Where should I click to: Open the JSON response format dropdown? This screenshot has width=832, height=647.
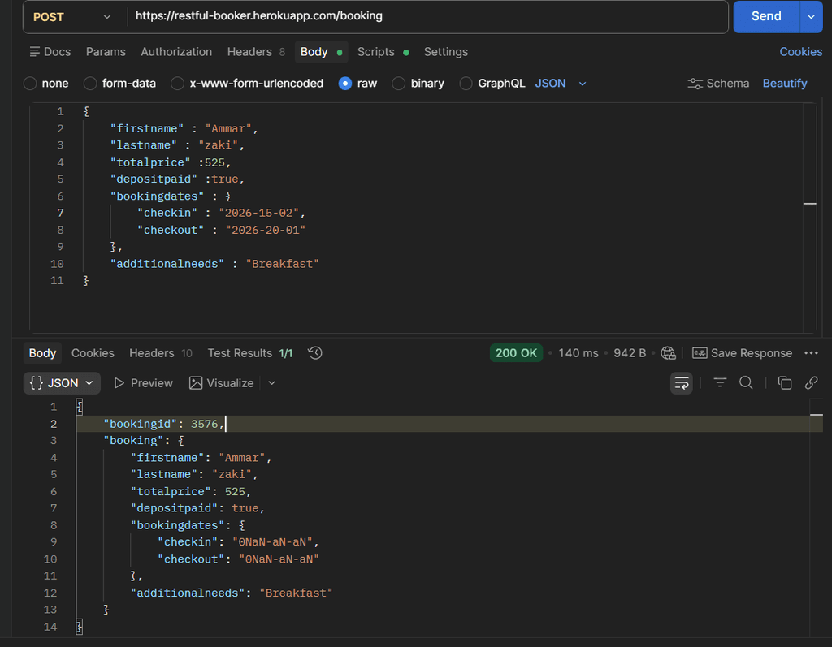[x=62, y=383]
